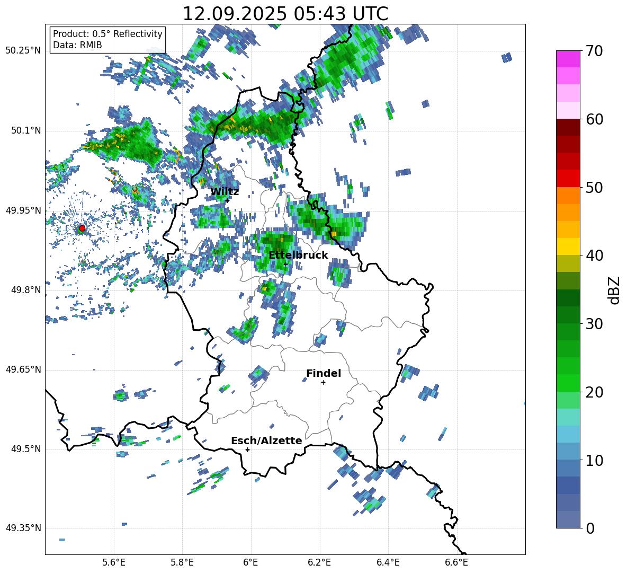Click the 49.65°N latitude label
627x573 pixels.
[23, 369]
